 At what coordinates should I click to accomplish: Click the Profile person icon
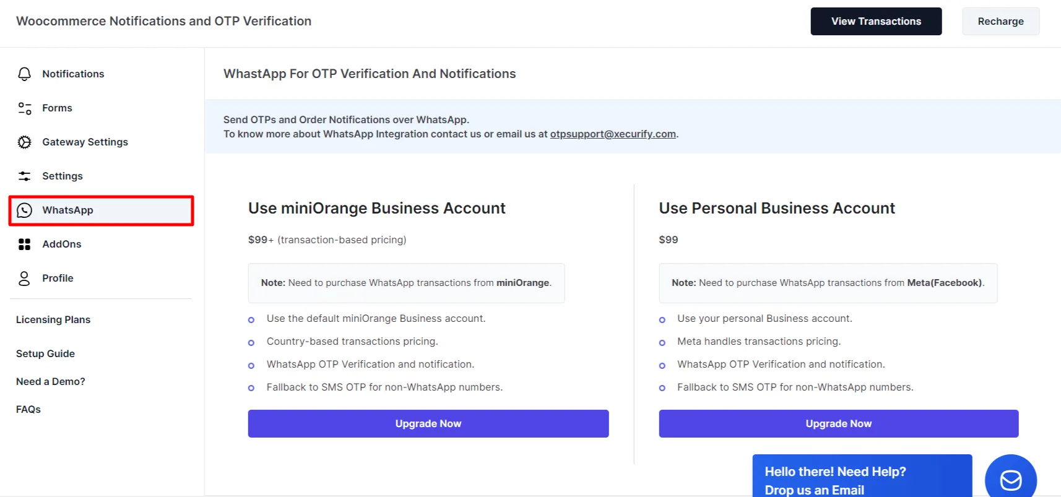click(24, 279)
